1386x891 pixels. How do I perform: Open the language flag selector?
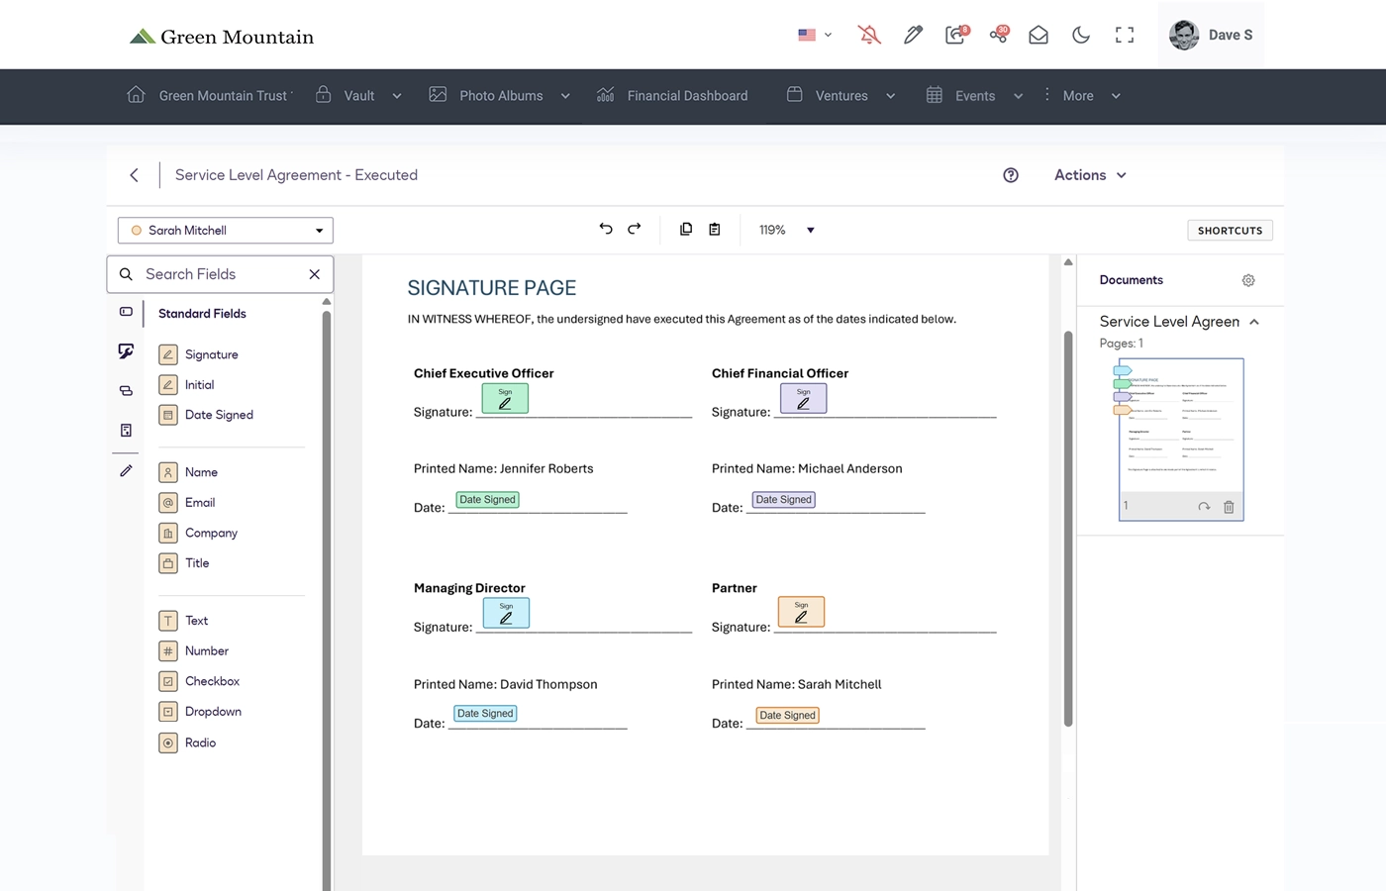[815, 35]
